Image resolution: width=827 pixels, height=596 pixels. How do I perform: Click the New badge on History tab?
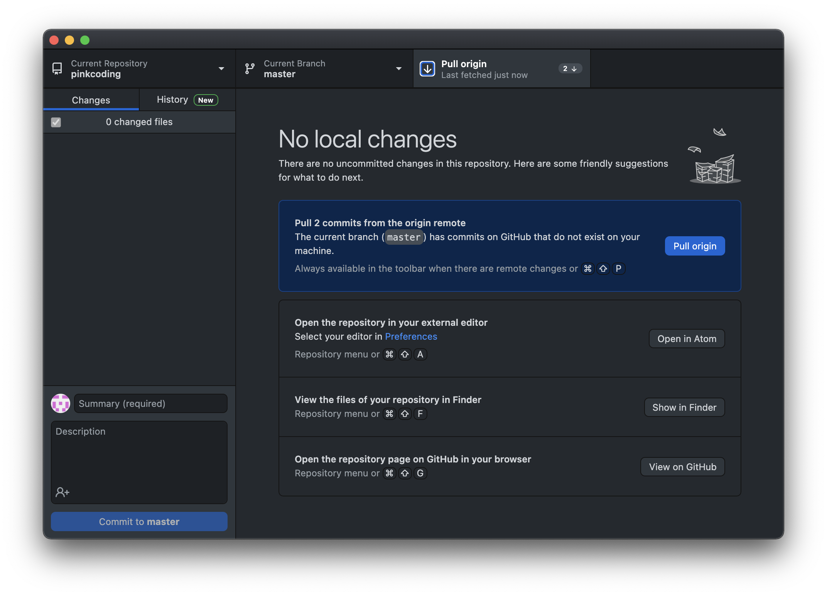[206, 100]
